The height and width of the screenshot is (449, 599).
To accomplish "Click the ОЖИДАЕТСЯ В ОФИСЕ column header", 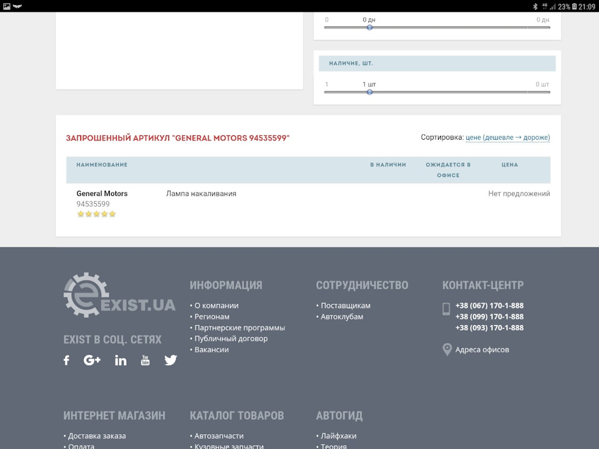I will 448,170.
